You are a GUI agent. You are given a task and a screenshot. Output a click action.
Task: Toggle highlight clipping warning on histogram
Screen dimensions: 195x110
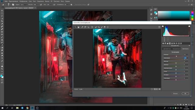[189, 26]
